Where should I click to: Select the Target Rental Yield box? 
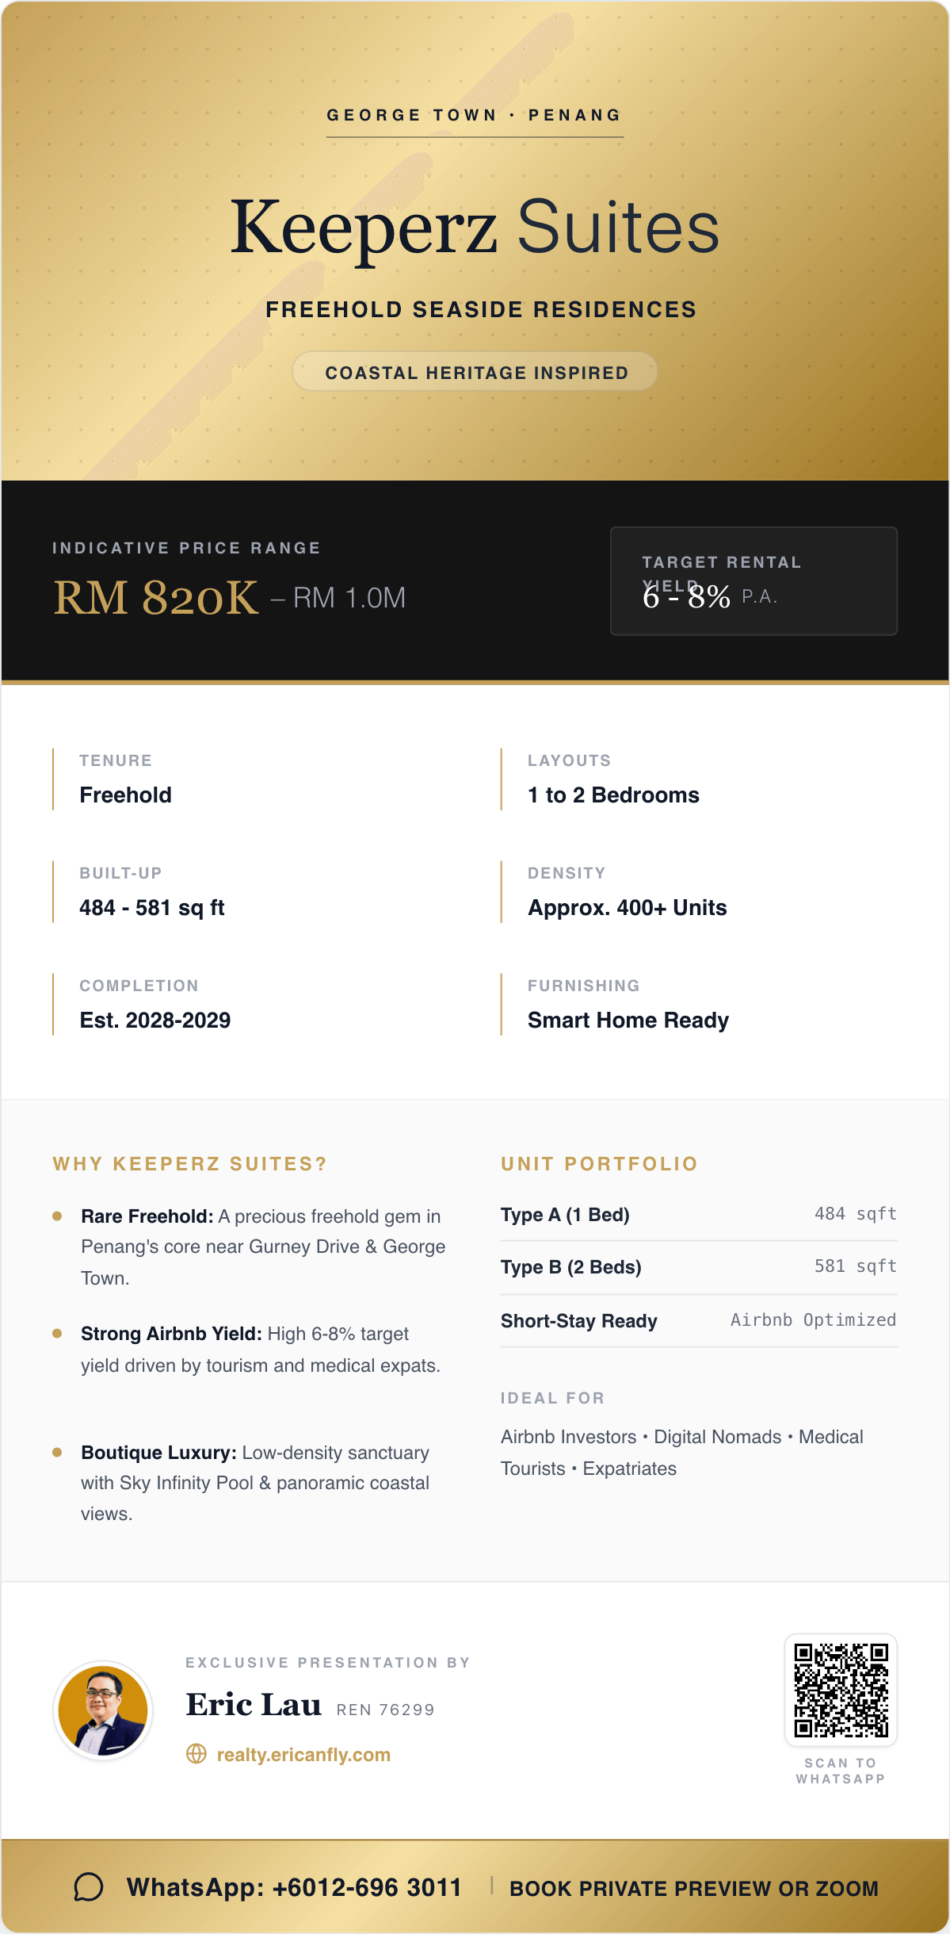pyautogui.click(x=754, y=580)
